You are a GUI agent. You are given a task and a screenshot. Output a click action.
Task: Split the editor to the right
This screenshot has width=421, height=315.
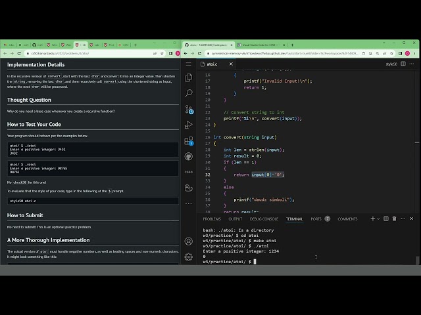tap(403, 64)
